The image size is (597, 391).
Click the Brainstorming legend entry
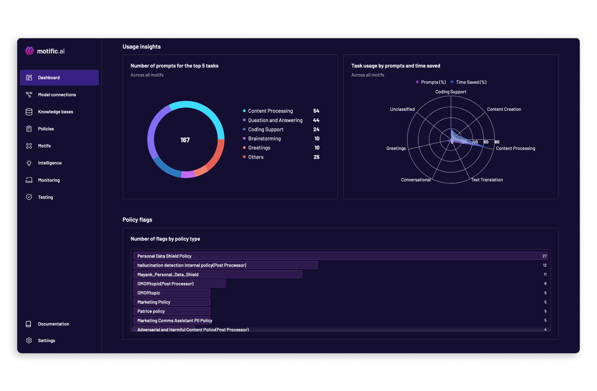click(264, 138)
